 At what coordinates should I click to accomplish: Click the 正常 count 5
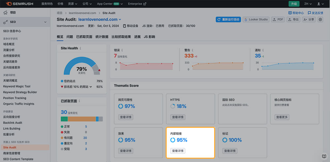[86, 127]
